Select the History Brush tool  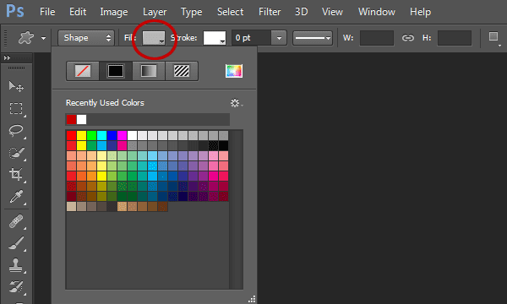coord(16,287)
